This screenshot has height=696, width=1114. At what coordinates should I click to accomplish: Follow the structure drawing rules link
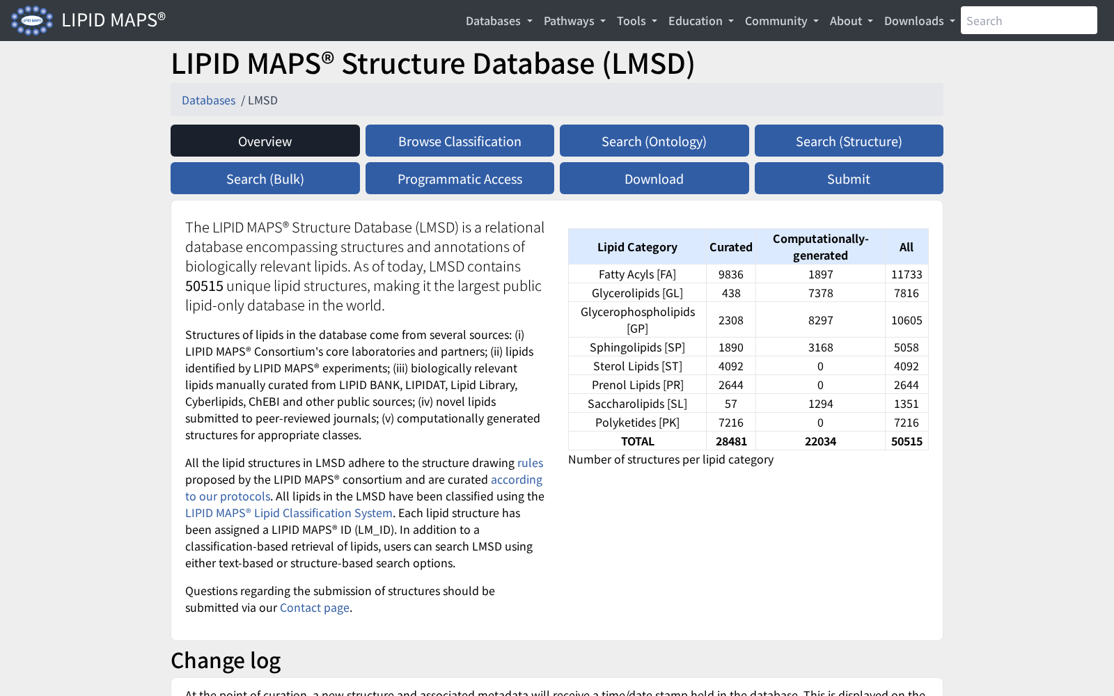(x=530, y=463)
